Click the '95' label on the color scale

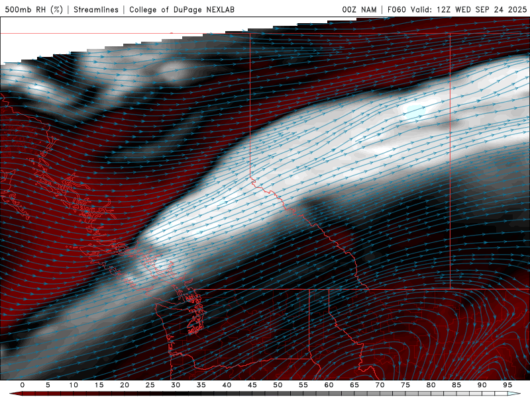[507, 385]
